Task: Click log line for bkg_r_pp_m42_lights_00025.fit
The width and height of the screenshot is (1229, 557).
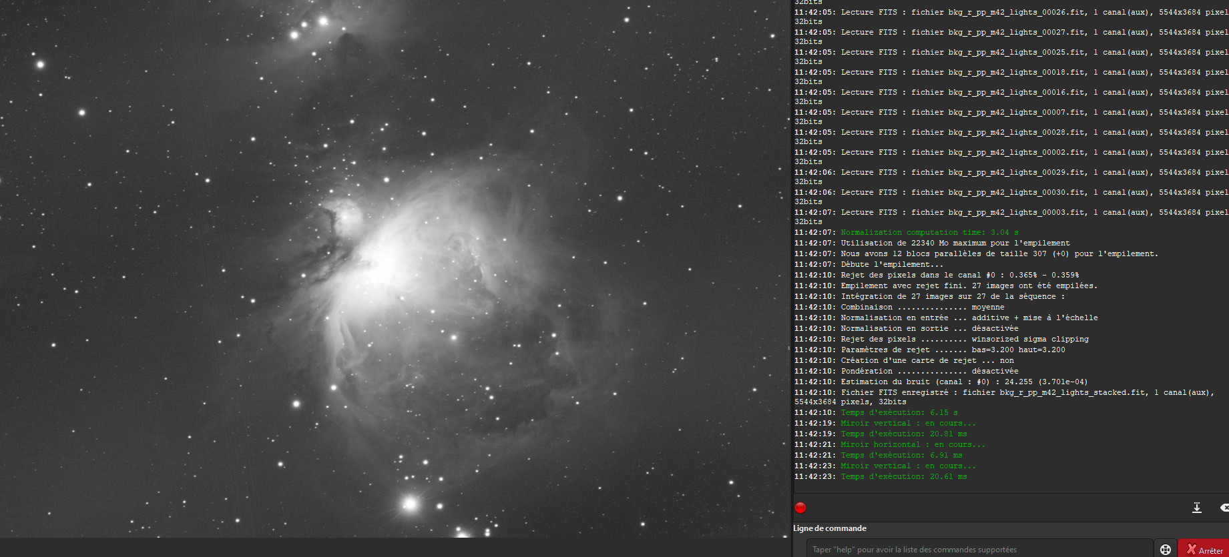Action: tap(1011, 57)
